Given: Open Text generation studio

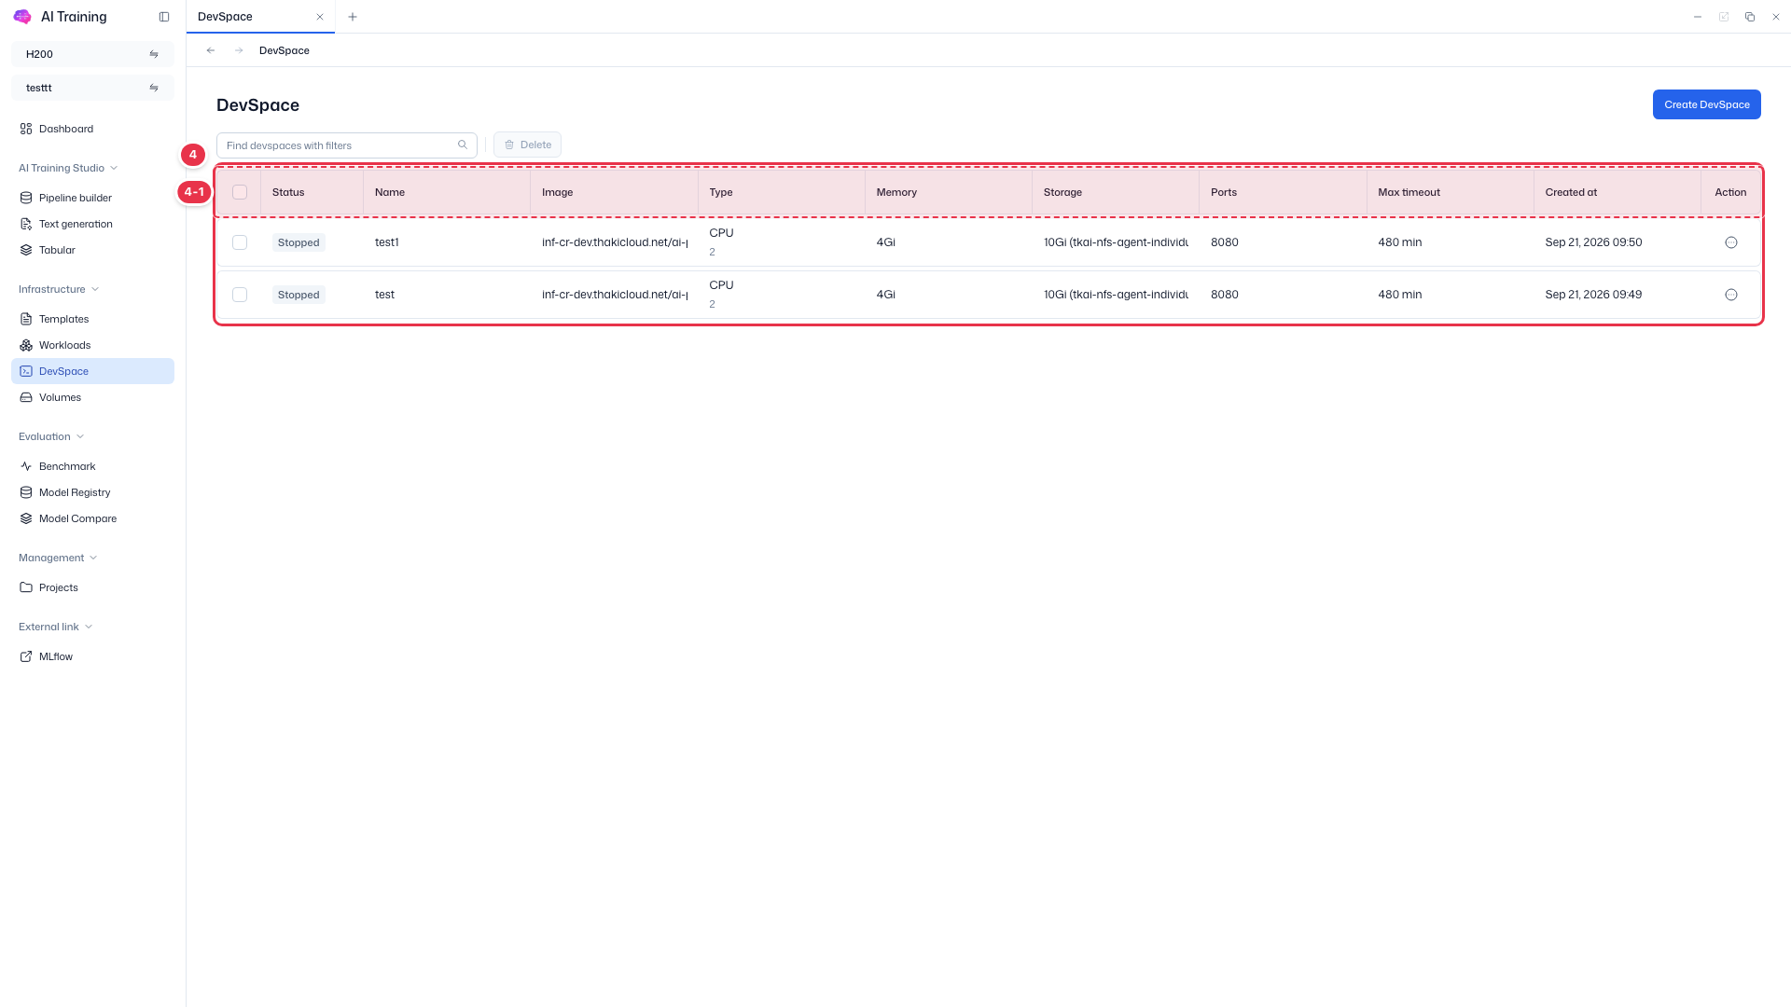Looking at the screenshot, I should tap(92, 224).
